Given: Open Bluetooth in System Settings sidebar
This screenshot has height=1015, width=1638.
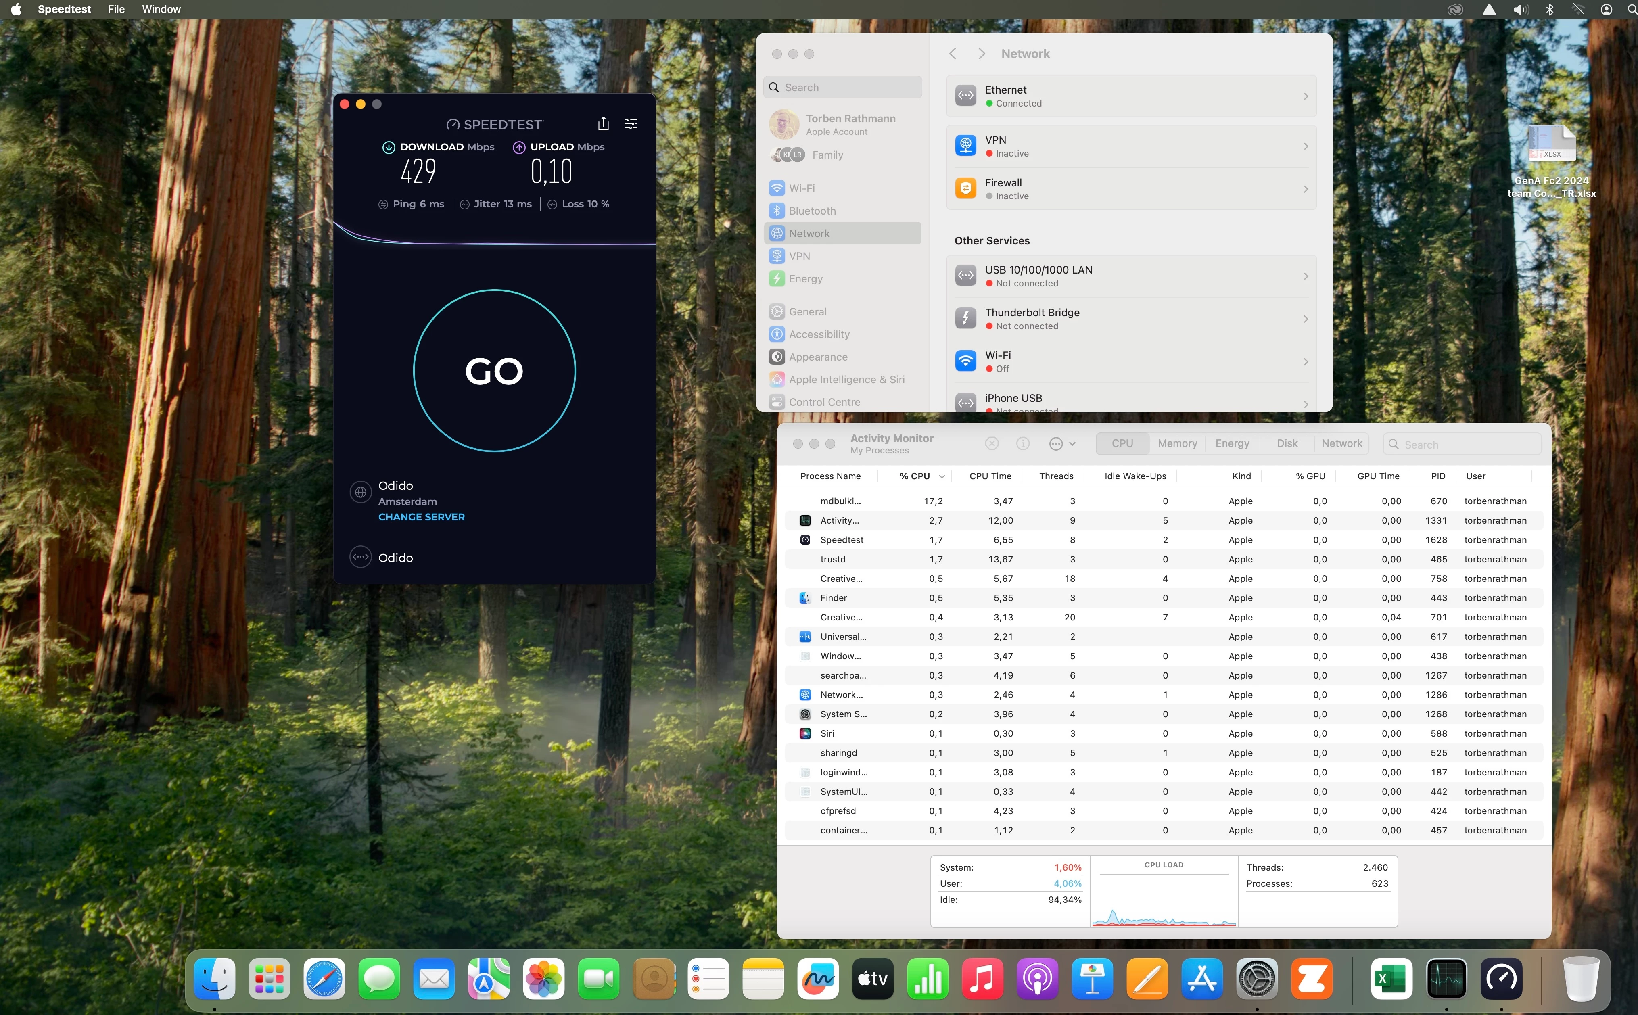Looking at the screenshot, I should (x=842, y=211).
